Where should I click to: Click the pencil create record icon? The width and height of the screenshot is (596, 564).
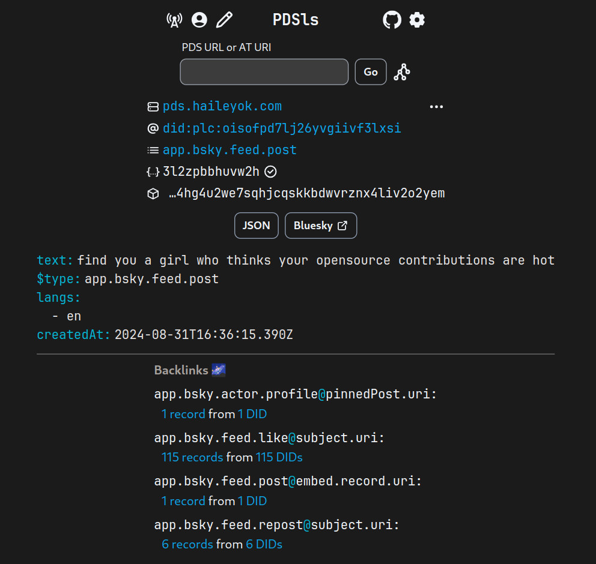tap(224, 20)
